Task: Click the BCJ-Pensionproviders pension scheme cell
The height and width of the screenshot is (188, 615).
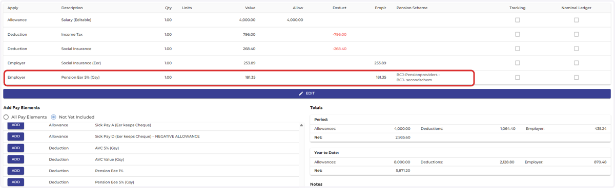Action: click(418, 77)
